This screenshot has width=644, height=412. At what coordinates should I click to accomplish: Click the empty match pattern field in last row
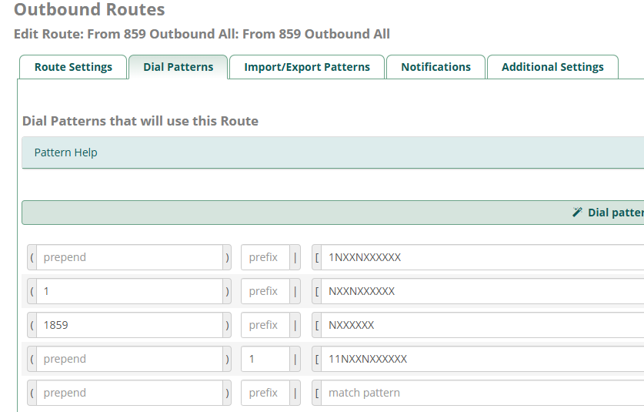tap(481, 393)
